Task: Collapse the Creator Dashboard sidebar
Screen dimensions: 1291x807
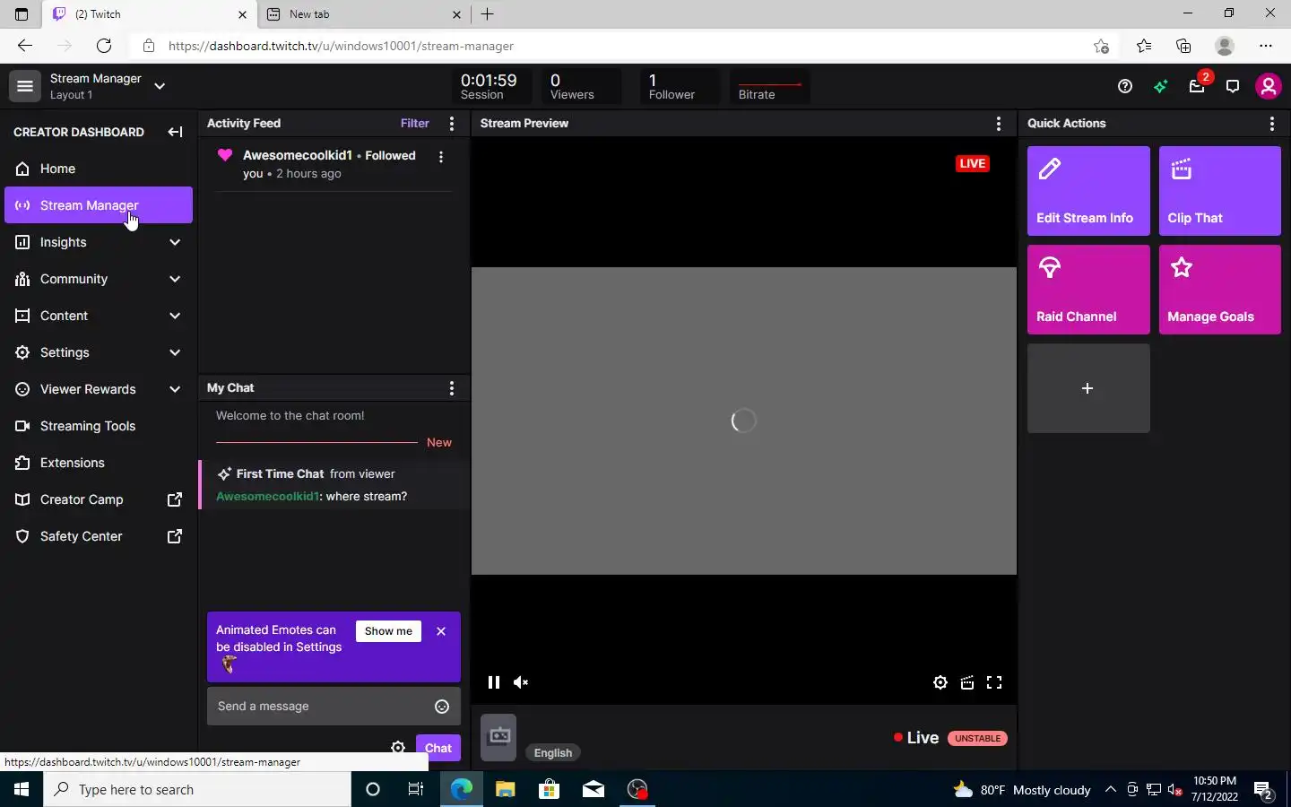Action: pos(175,132)
